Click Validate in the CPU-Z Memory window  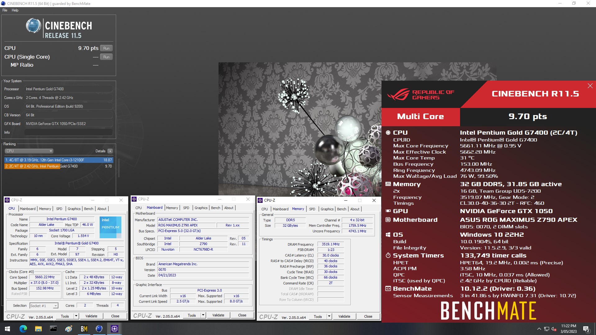click(x=344, y=316)
